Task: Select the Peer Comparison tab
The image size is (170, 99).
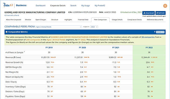Action: (x=100, y=20)
